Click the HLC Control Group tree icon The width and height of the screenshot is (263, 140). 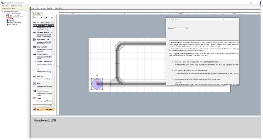[8, 16]
